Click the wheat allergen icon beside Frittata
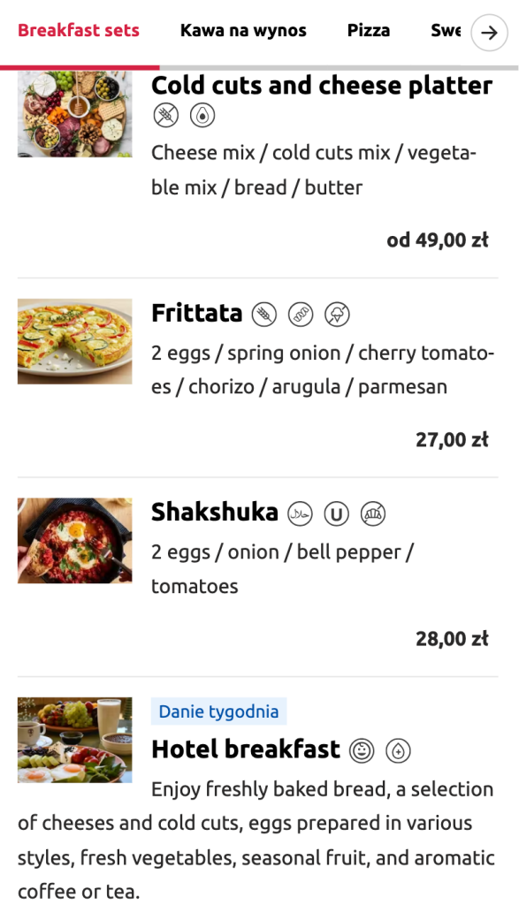 point(262,314)
